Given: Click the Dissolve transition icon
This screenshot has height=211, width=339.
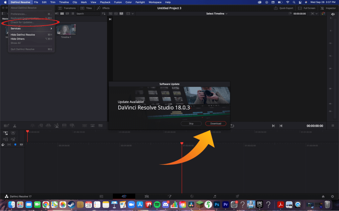Looking at the screenshot, I should [92, 126].
